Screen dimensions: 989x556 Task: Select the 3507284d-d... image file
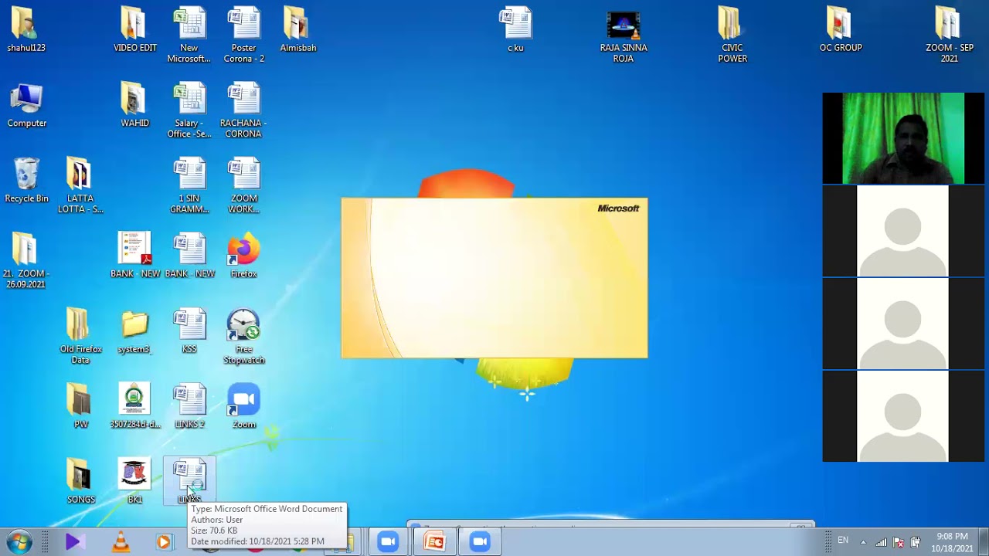tap(134, 407)
